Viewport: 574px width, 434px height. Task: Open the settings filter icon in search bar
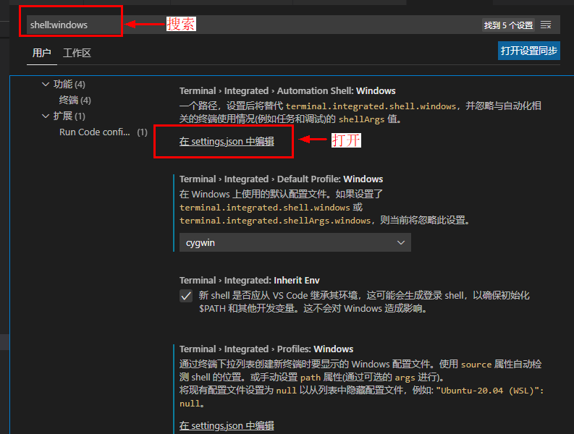click(546, 25)
